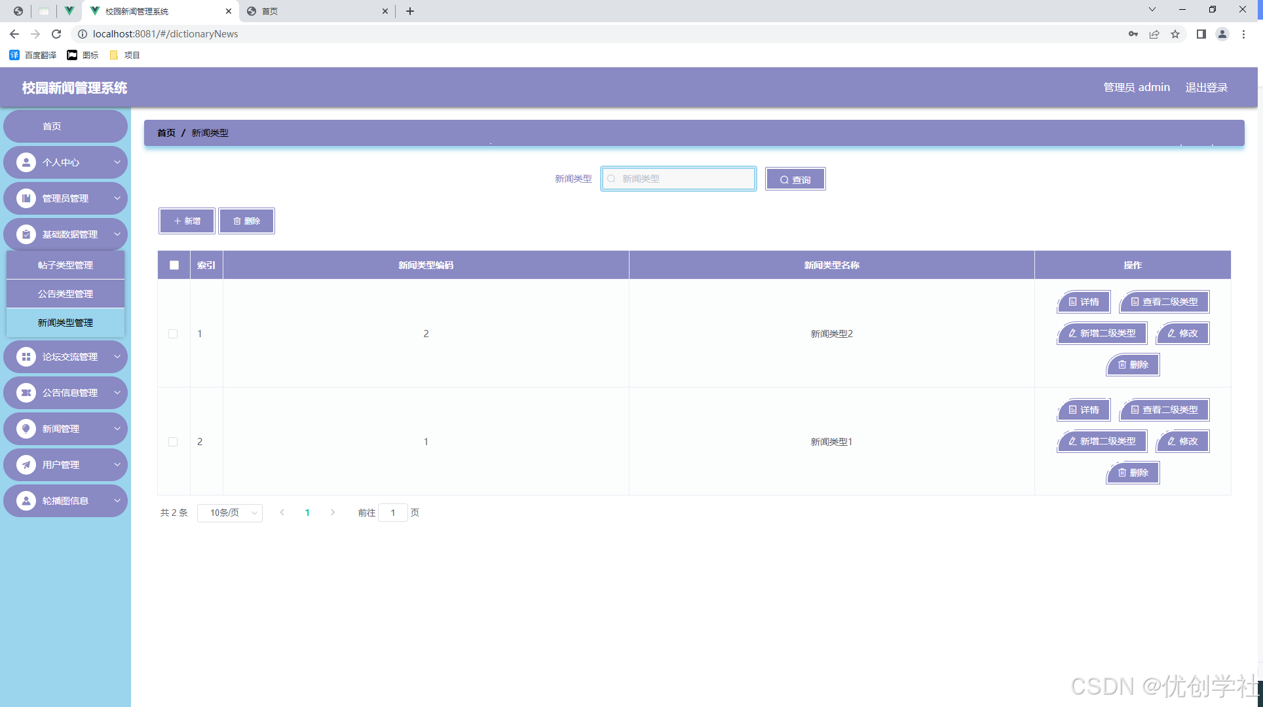This screenshot has height=707, width=1263.
Task: Toggle the select-all header checkbox
Action: [x=174, y=265]
